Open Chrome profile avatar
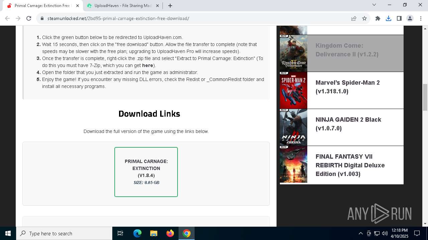This screenshot has width=428, height=240. click(x=410, y=18)
